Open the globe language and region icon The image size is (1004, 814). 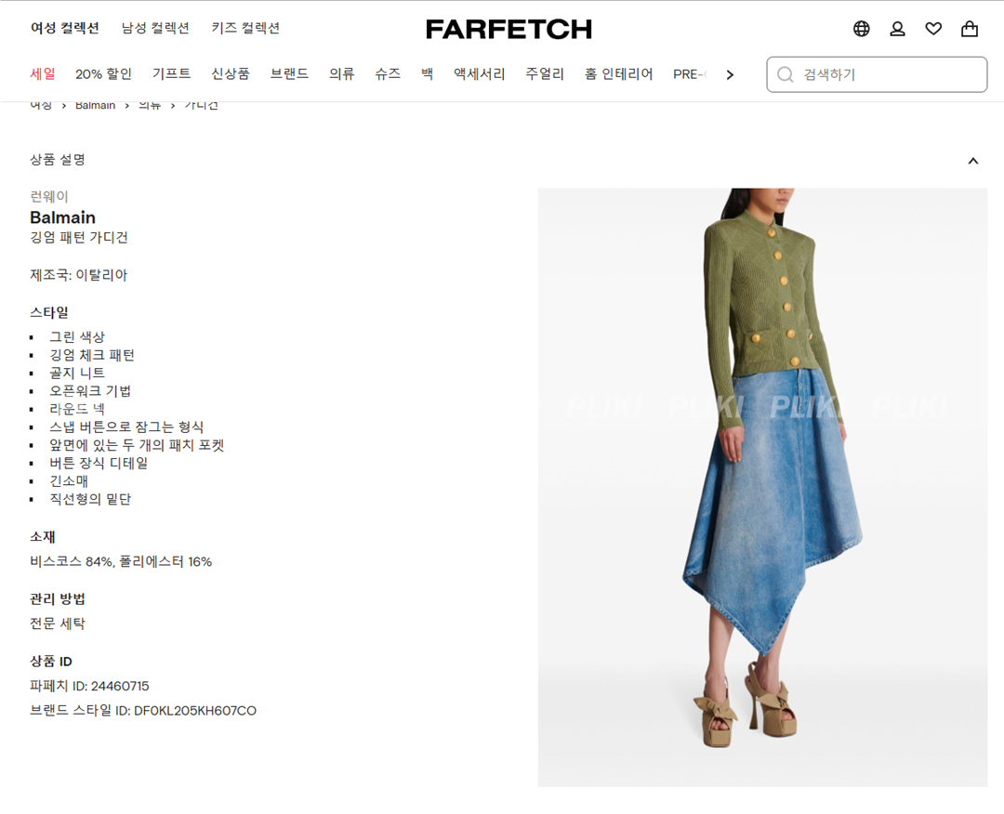point(861,29)
